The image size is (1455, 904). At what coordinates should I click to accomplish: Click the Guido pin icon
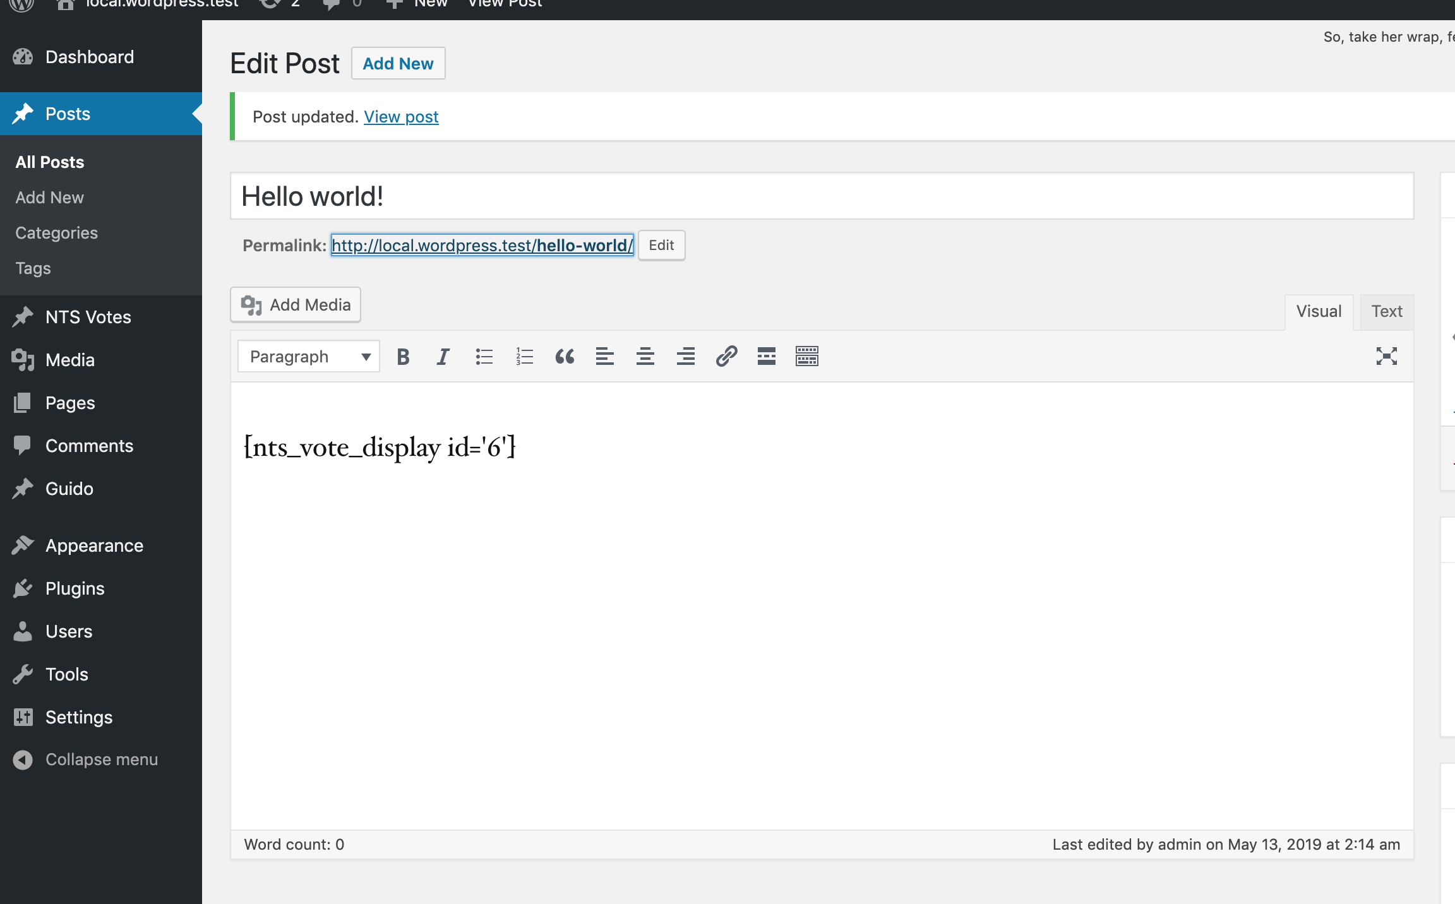(x=23, y=489)
